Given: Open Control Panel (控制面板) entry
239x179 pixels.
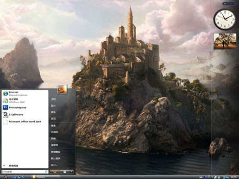Looking at the screenshot, I should [x=56, y=152].
